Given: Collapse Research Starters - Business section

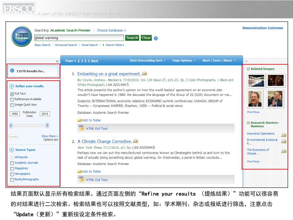Looking at the screenshot, I should coord(248,123).
